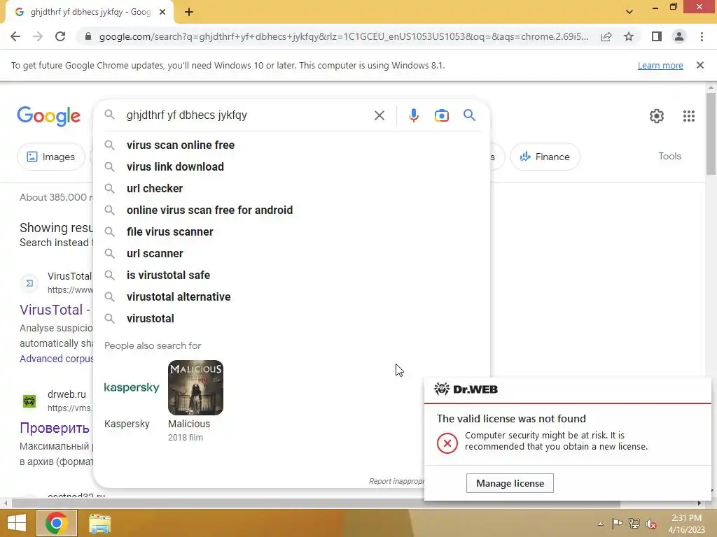The height and width of the screenshot is (537, 717).
Task: Choose suggestion 'is virustotal safe'
Action: click(x=291, y=275)
